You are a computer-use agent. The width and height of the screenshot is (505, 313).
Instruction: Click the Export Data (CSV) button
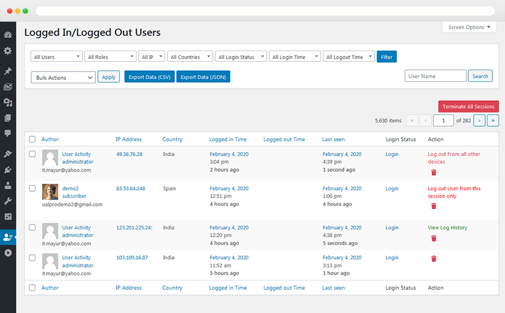coord(148,77)
